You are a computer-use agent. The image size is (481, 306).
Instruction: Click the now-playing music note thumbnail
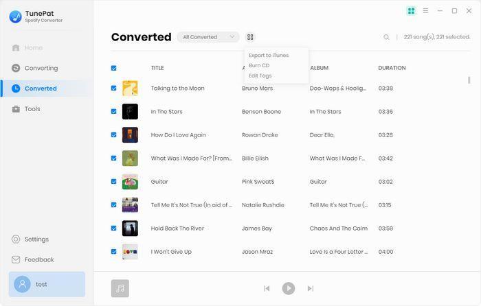point(120,288)
